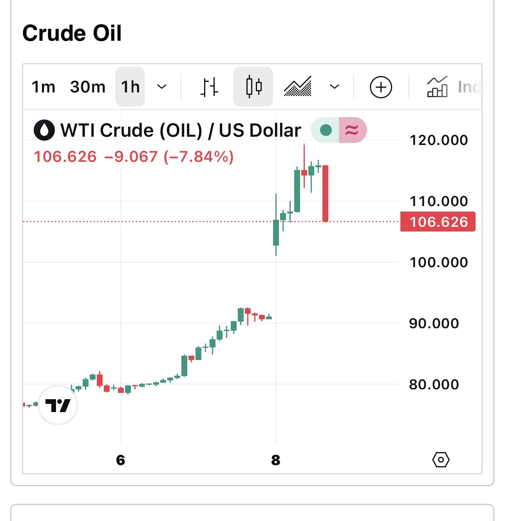Toggle the green market status dot
The height and width of the screenshot is (521, 505).
click(x=326, y=130)
